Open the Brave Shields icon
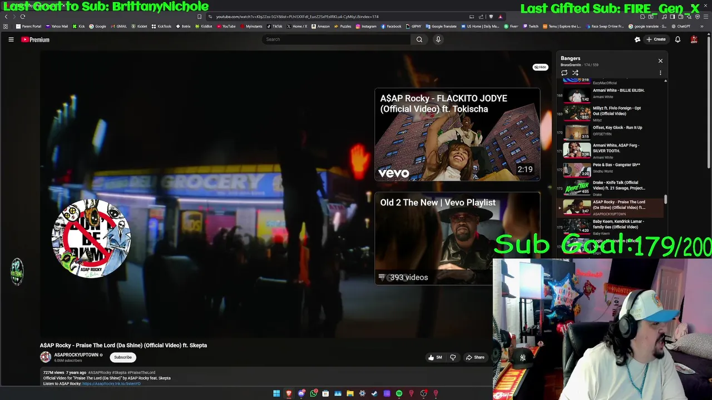712x400 pixels. [x=491, y=17]
